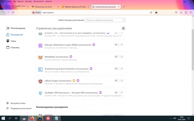Open more options menu for uBlock Origin
The width and height of the screenshot is (194, 121).
point(122,81)
